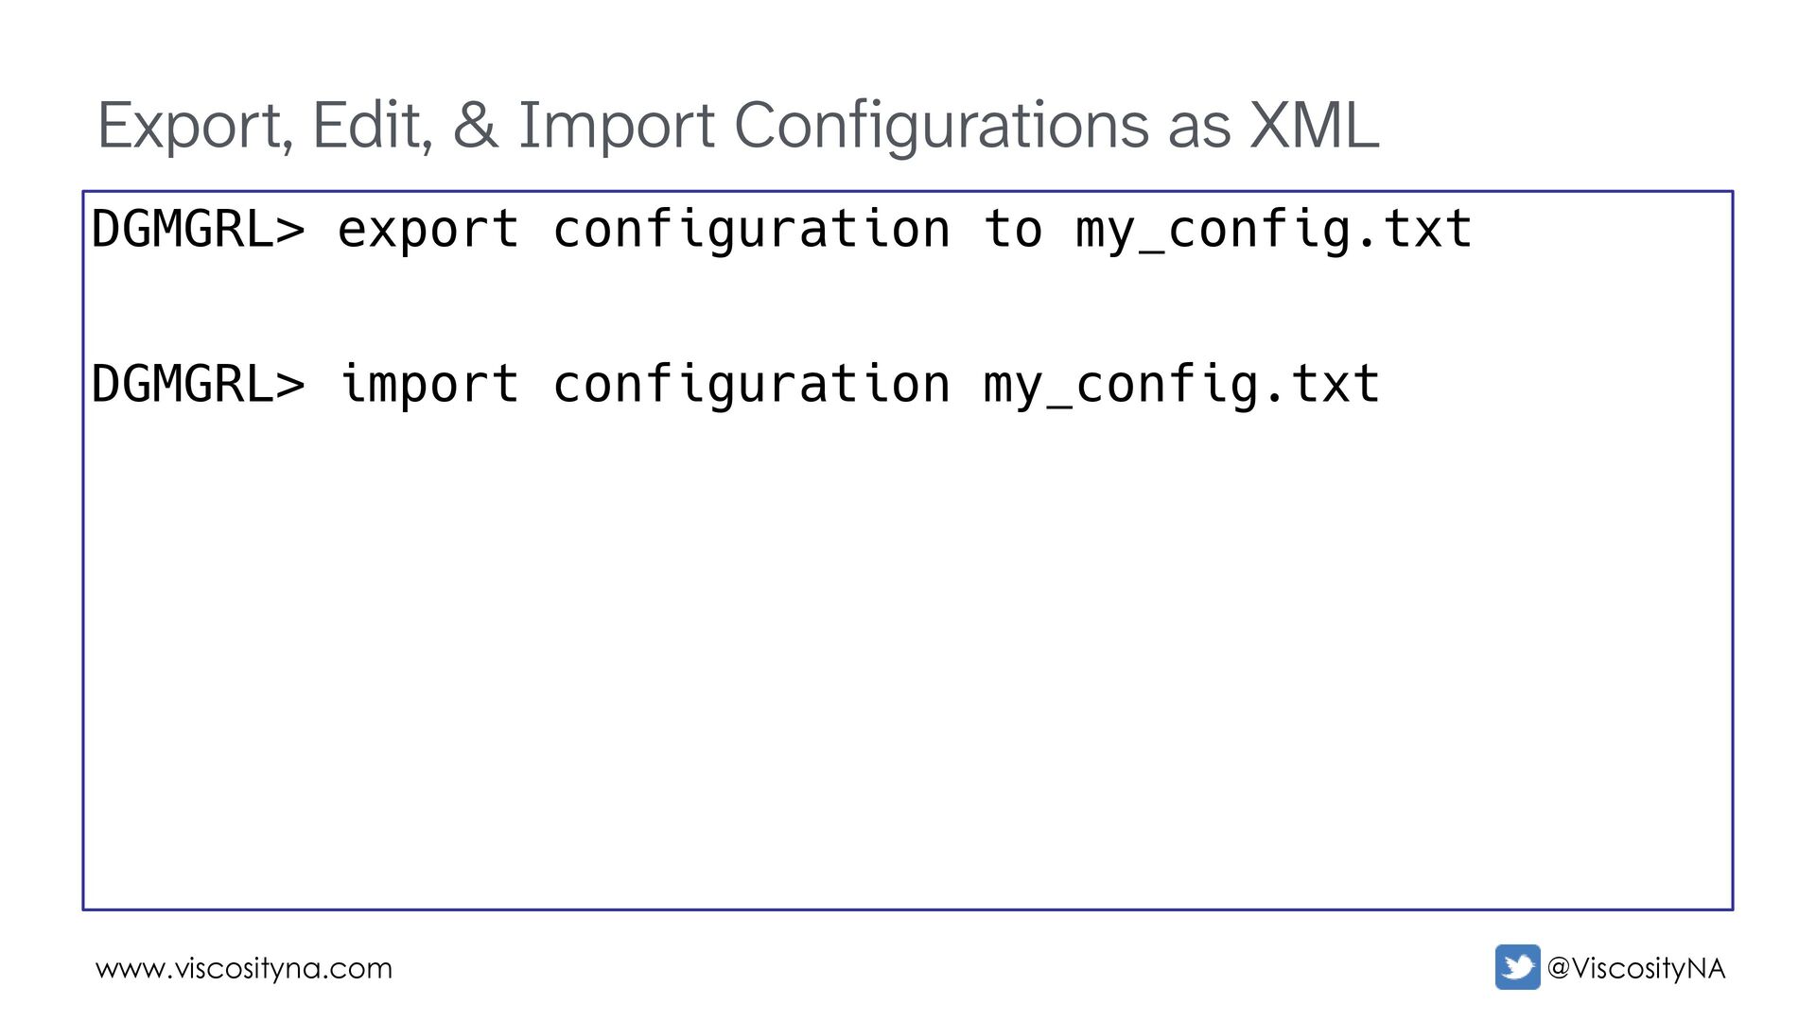This screenshot has height=1021, width=1816.
Task: Click the import command keyword
Action: click(428, 385)
